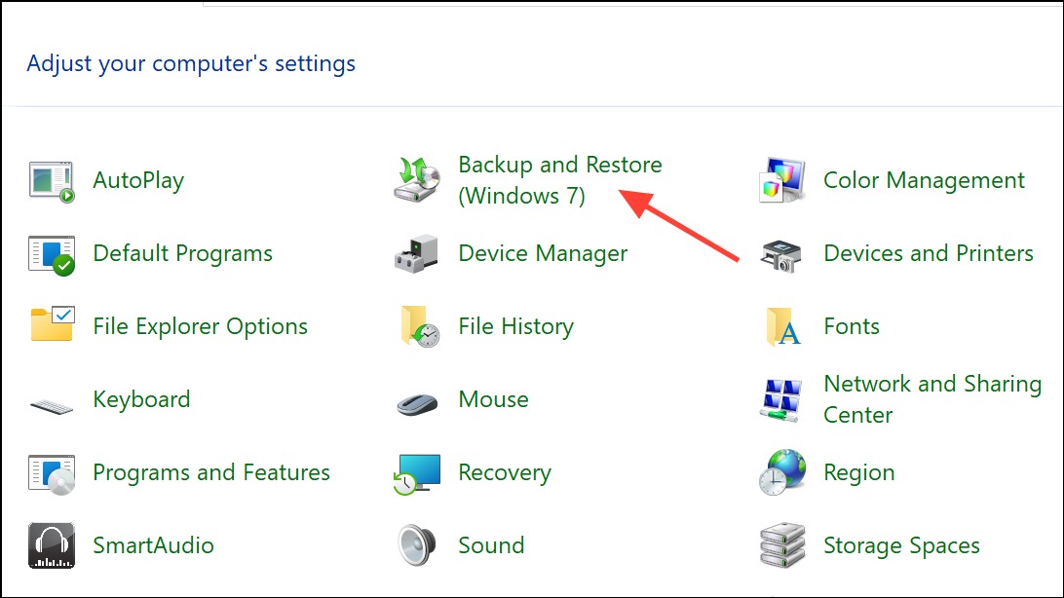Click the Programs and Features link text

pyautogui.click(x=211, y=472)
